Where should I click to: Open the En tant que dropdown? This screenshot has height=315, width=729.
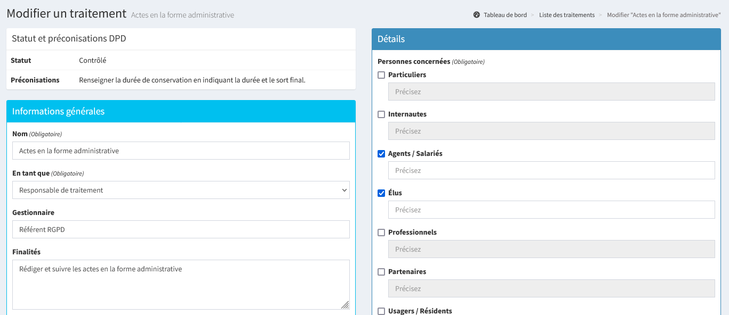coord(181,190)
